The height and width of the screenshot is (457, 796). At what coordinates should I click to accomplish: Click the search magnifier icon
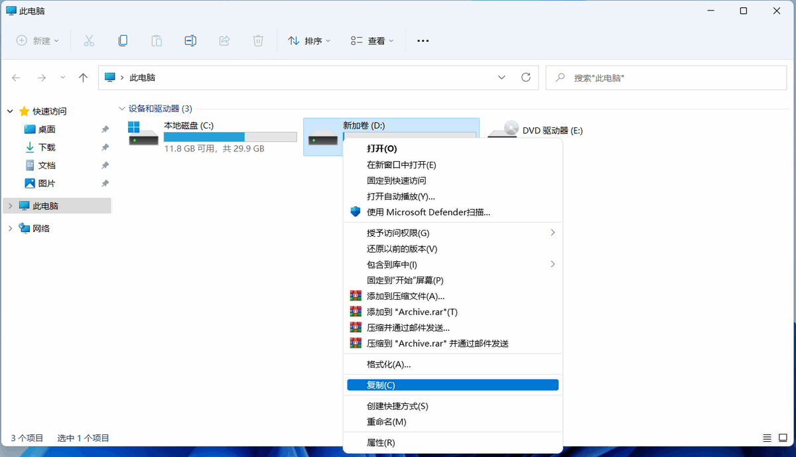pos(561,78)
